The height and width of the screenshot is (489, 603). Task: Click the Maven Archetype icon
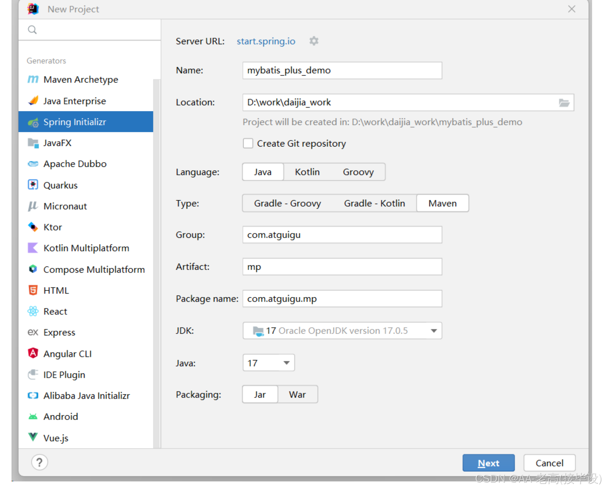click(x=33, y=79)
